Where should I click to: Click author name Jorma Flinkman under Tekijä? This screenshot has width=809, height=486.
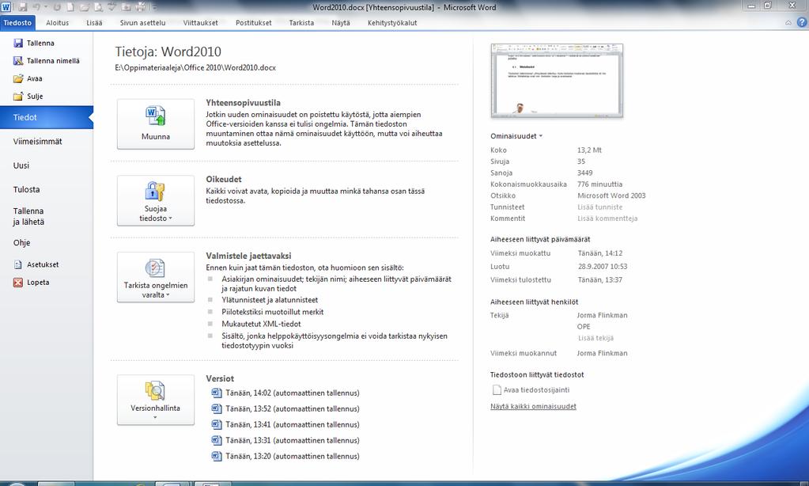tap(602, 315)
